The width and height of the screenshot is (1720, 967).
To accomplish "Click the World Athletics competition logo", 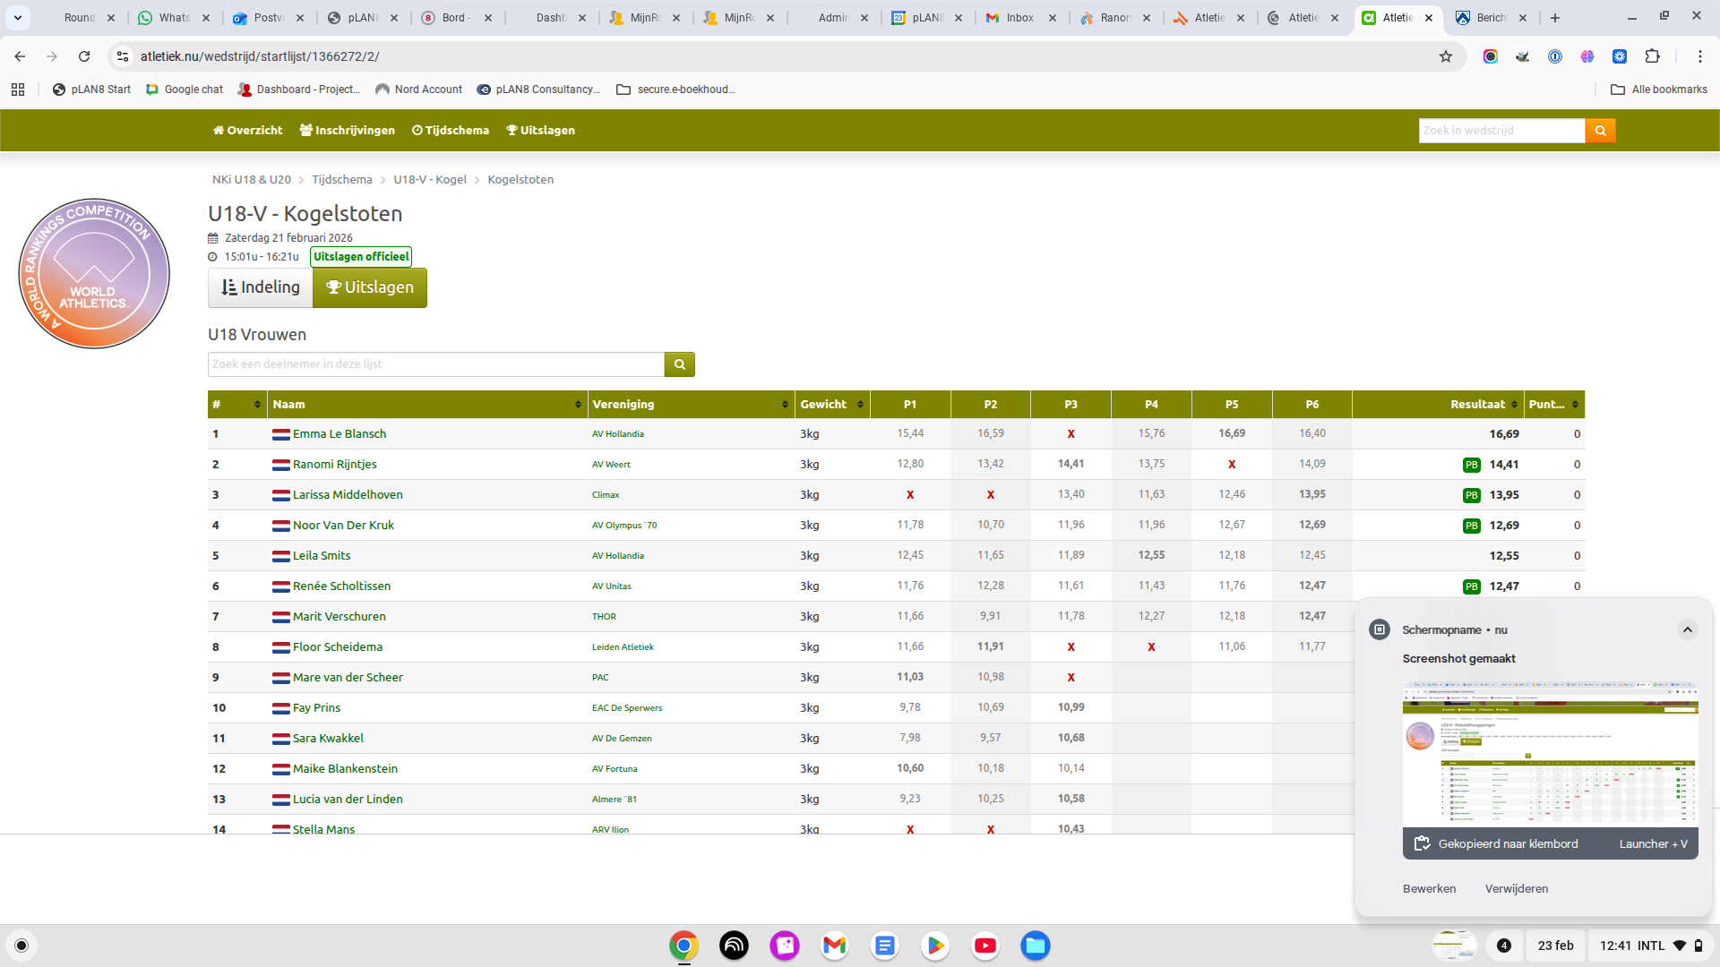I will point(94,274).
